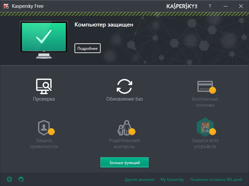The width and height of the screenshot is (249, 186).
Task: Open Защита приватности shield icon
Action: [44, 127]
